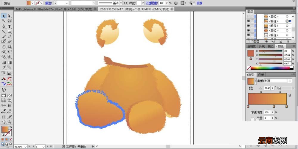Select the Pen tool
Image resolution: width=298 pixels, height=149 pixels.
coord(4,26)
